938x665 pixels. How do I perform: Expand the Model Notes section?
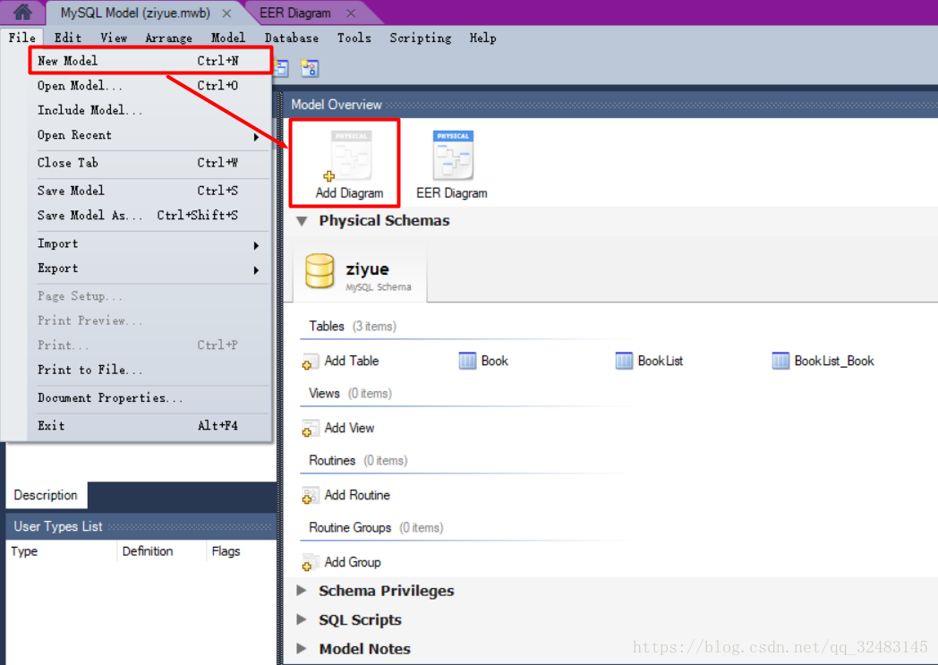pyautogui.click(x=303, y=648)
